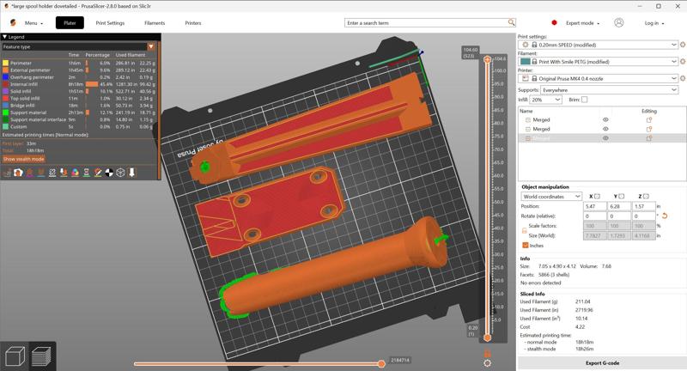This screenshot has width=687, height=371.
Task: Click the search magnifier icon
Action: 511,22
